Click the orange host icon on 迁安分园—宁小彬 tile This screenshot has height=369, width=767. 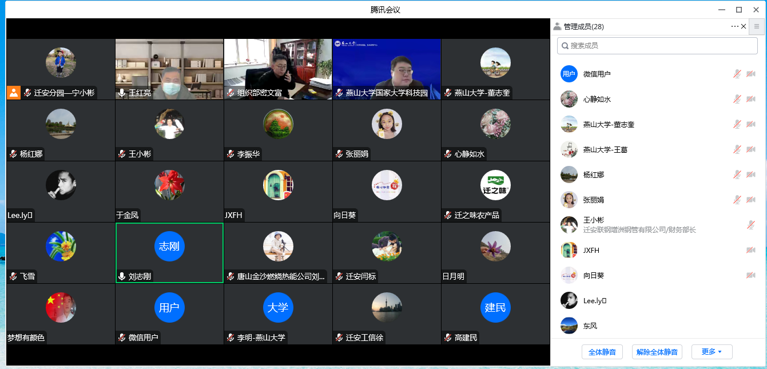14,92
